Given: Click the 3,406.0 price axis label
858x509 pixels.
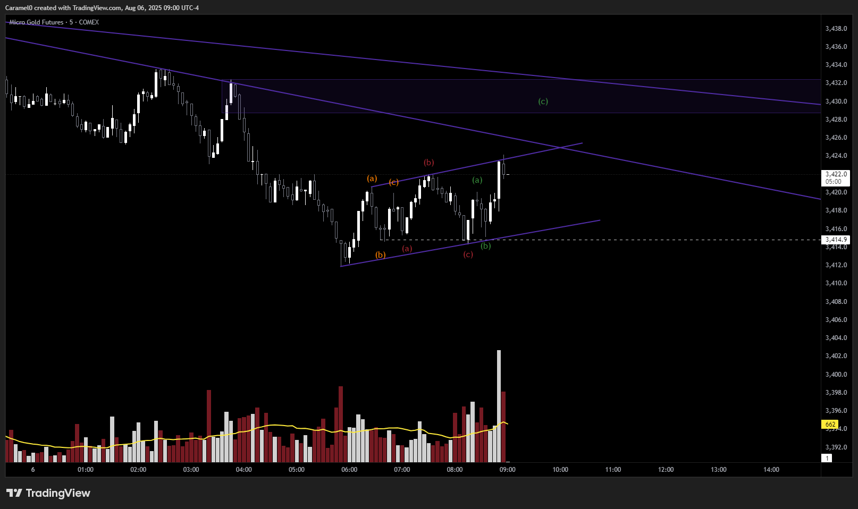Looking at the screenshot, I should [x=836, y=320].
